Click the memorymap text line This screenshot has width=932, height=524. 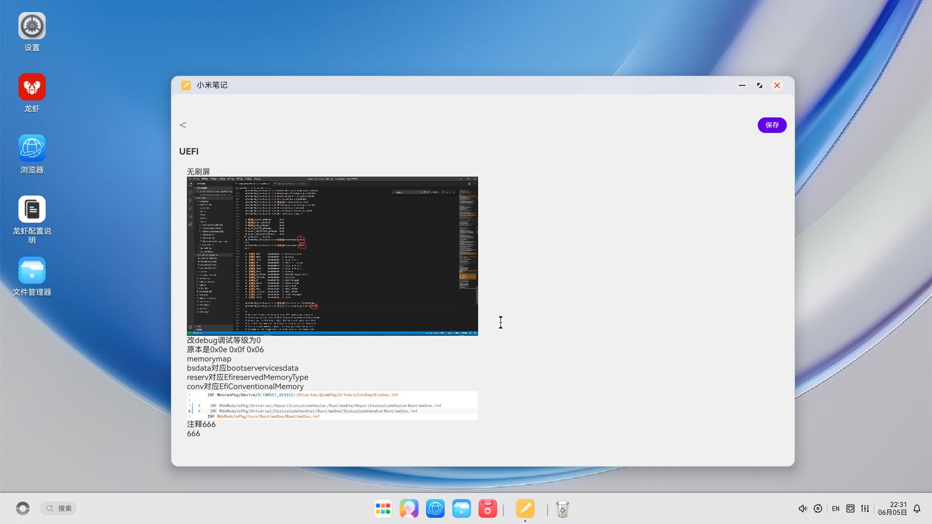209,359
